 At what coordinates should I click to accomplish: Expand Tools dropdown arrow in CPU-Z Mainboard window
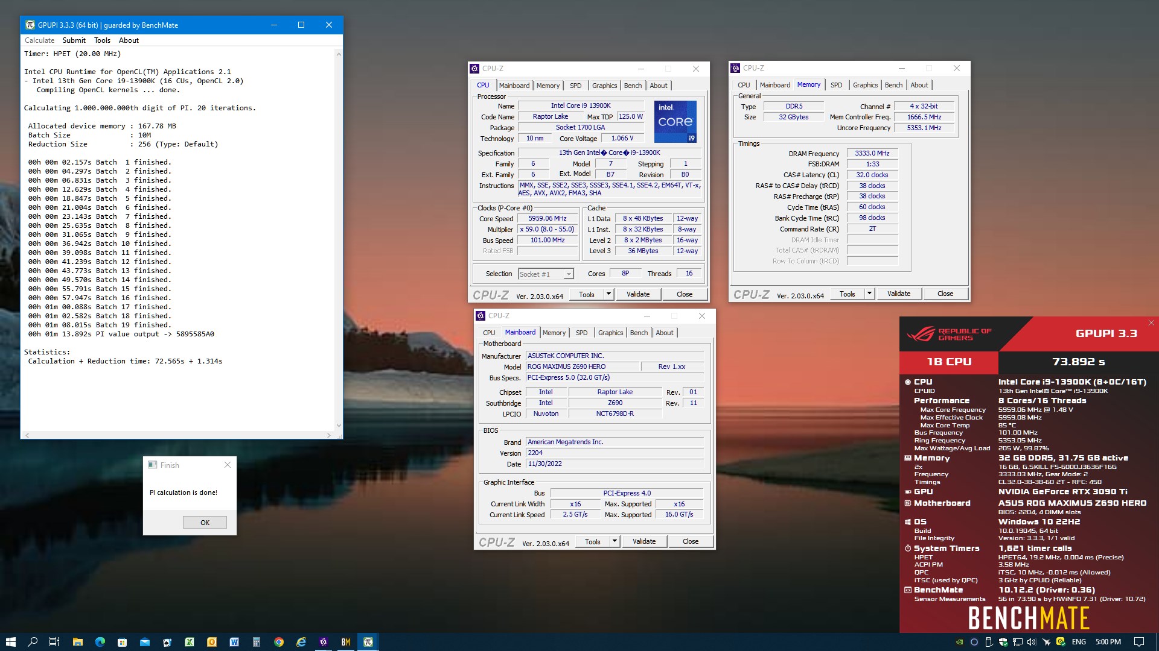pyautogui.click(x=615, y=541)
